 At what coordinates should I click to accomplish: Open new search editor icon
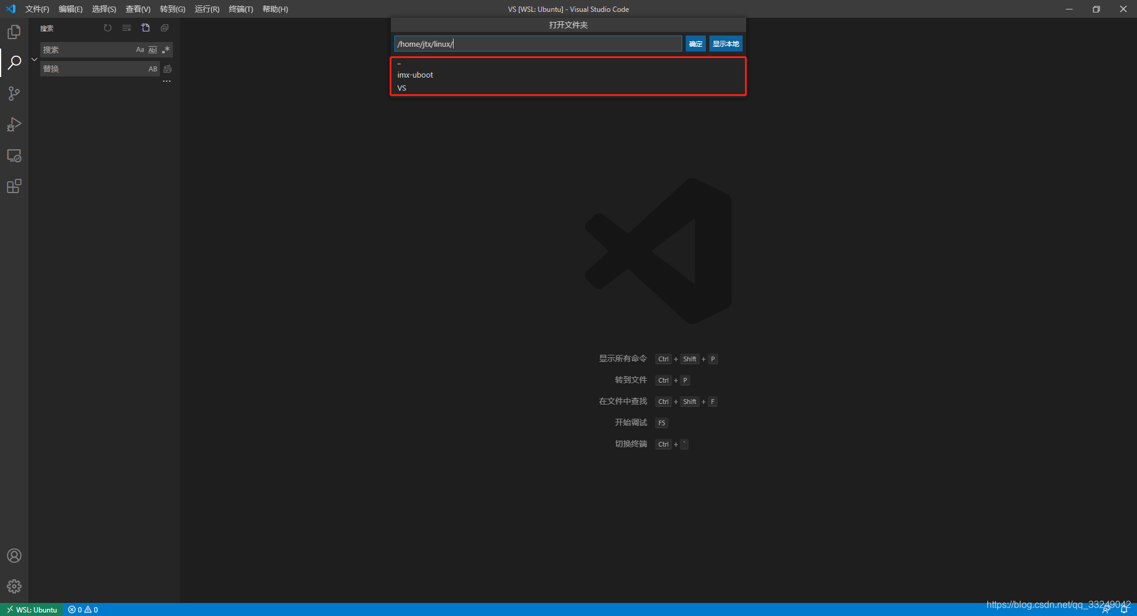(146, 28)
